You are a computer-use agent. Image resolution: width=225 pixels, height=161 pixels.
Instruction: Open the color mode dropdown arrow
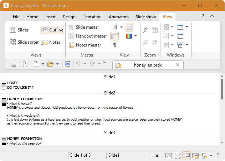click(135, 36)
